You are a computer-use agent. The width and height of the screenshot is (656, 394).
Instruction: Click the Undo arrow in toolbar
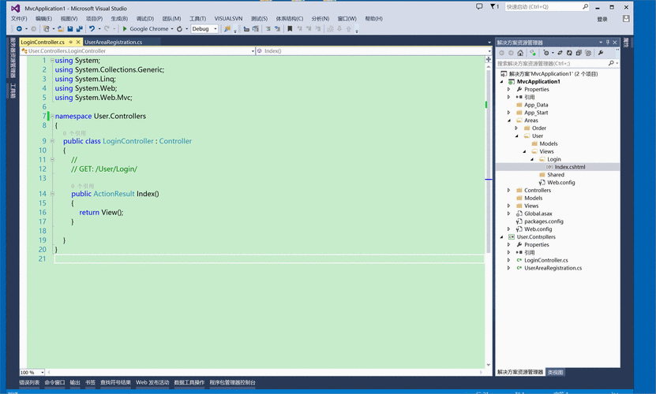[92, 29]
